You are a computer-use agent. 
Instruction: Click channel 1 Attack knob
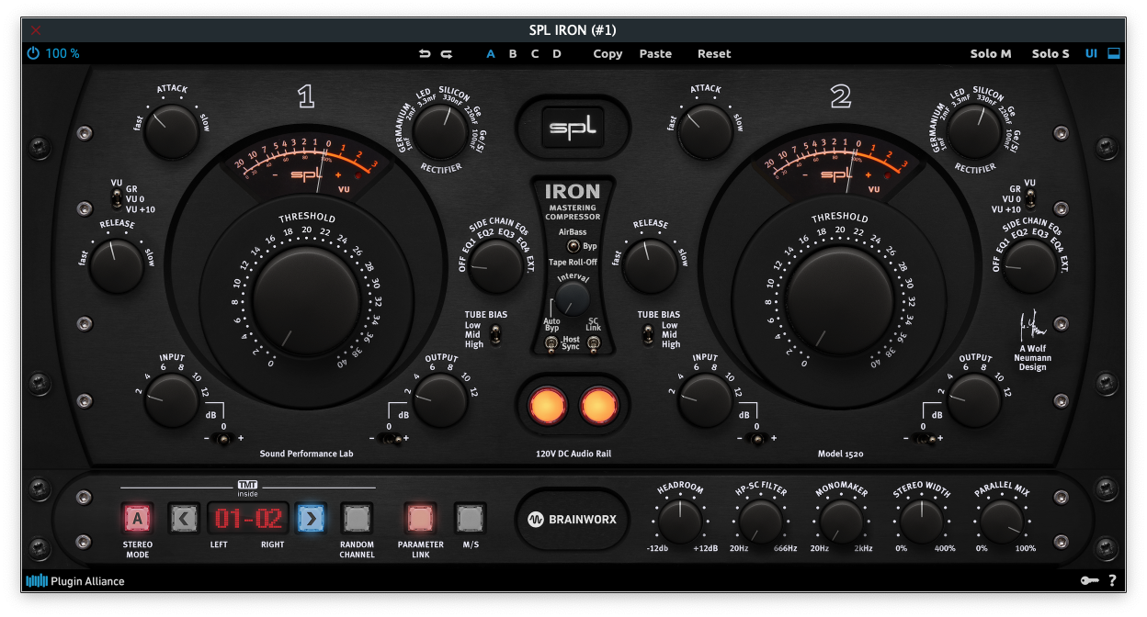click(x=171, y=131)
